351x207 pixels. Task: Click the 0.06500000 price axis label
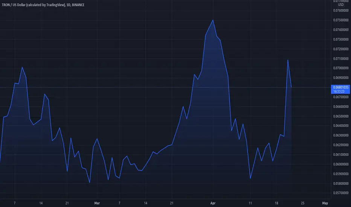coord(341,116)
